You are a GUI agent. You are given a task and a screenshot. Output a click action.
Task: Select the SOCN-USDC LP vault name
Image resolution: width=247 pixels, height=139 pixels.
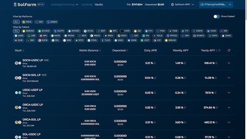(x=32, y=60)
